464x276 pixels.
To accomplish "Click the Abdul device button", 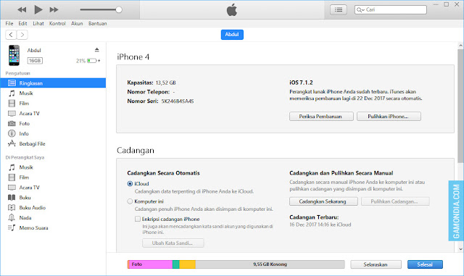I will tap(232, 35).
